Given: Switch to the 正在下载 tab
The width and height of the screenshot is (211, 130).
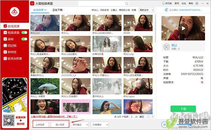Looking at the screenshot, I should tap(57, 10).
